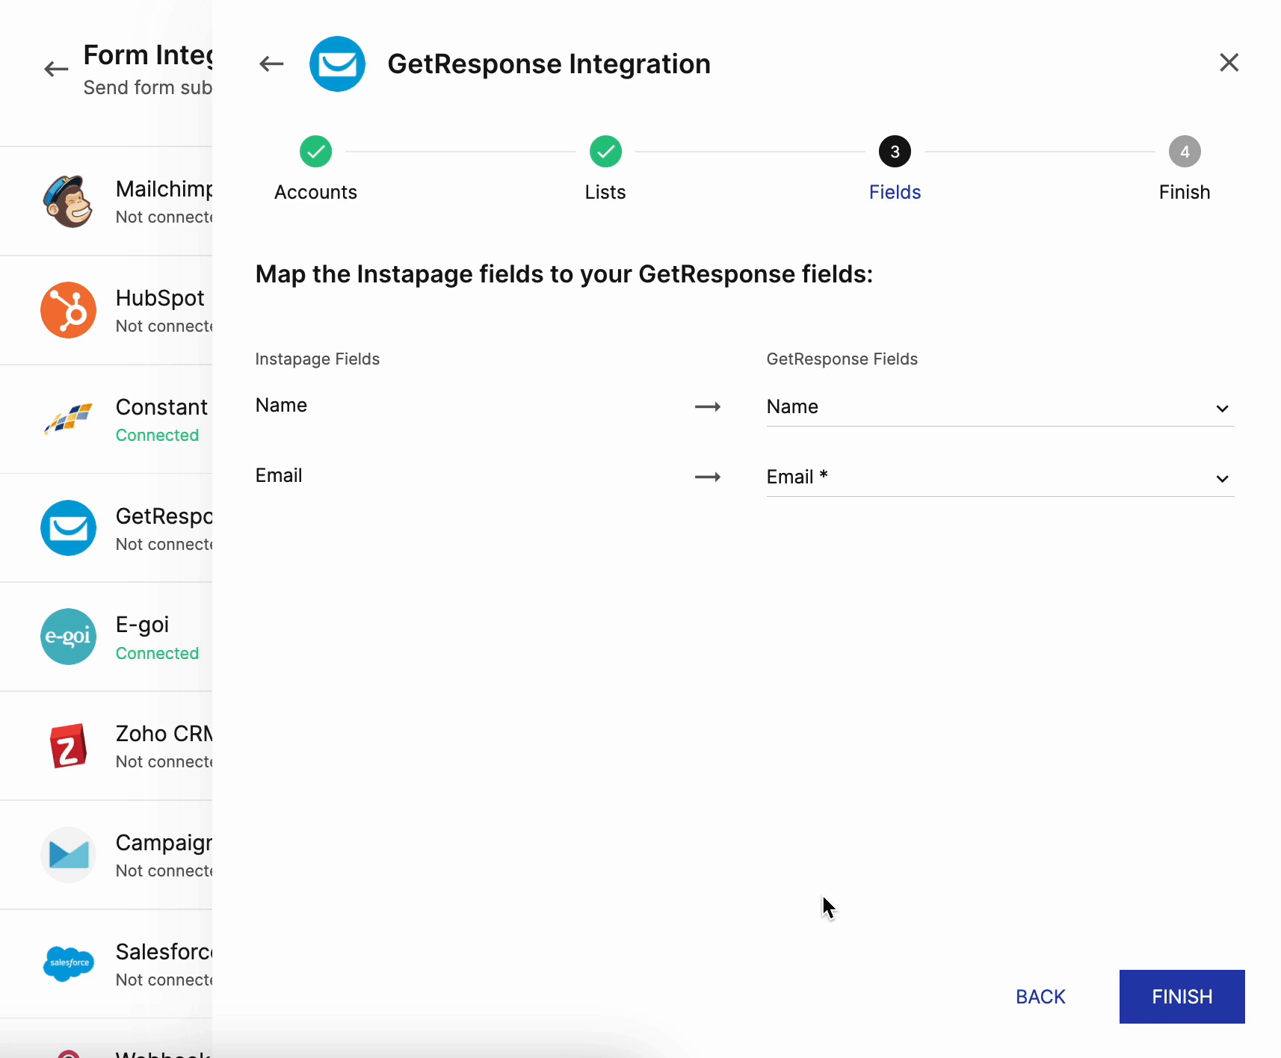Select the Fields step label
Viewport: 1281px width, 1058px height.
tap(895, 192)
